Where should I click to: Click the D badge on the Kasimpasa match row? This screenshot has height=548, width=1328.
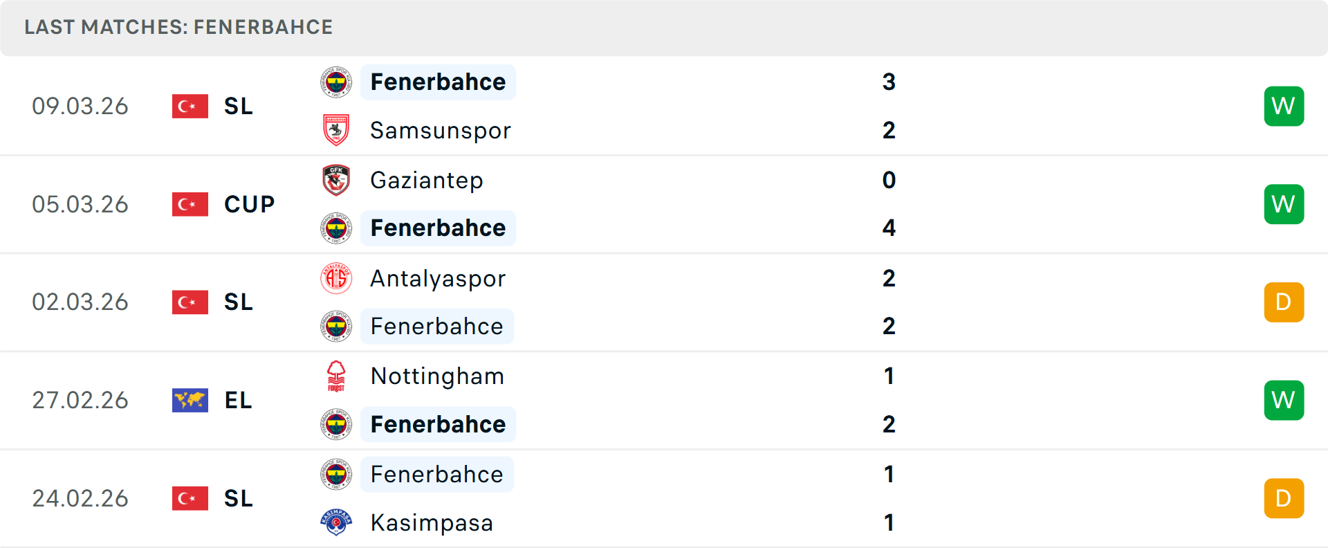1284,498
